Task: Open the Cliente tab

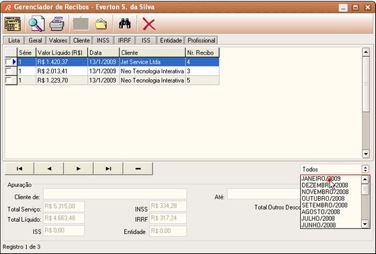Action: 81,40
